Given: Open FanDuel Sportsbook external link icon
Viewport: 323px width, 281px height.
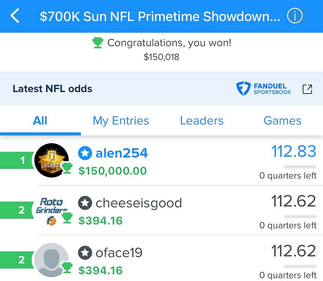Looking at the screenshot, I should click(307, 89).
